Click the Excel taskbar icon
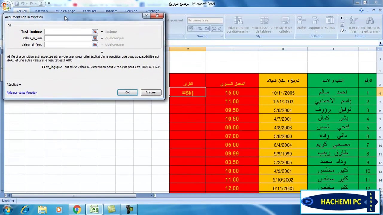Image resolution: width=383 pixels, height=215 pixels. coord(94,210)
